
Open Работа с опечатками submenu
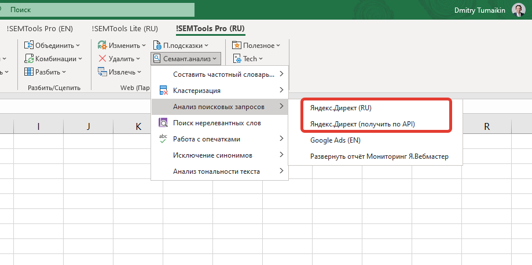coord(220,139)
